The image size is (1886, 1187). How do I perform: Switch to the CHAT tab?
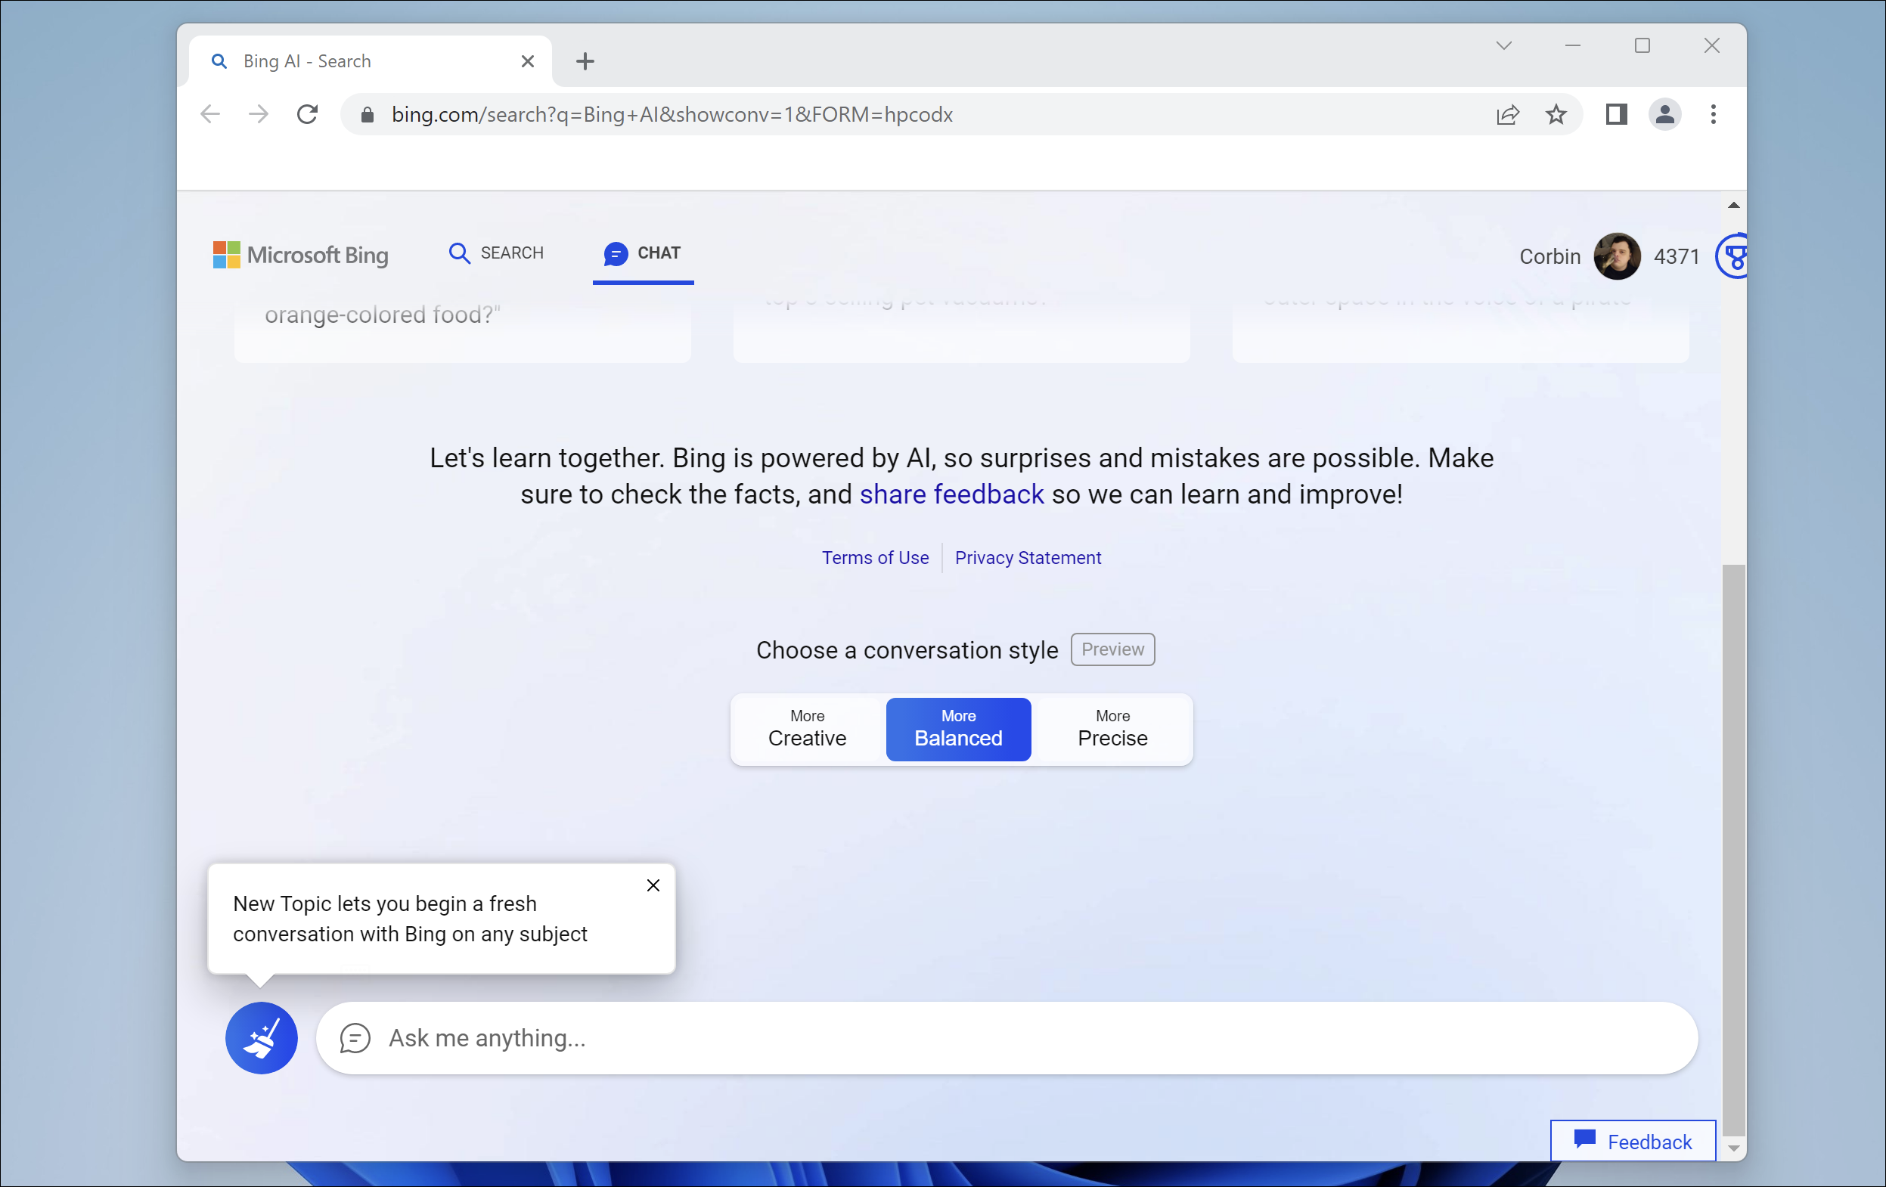643,253
